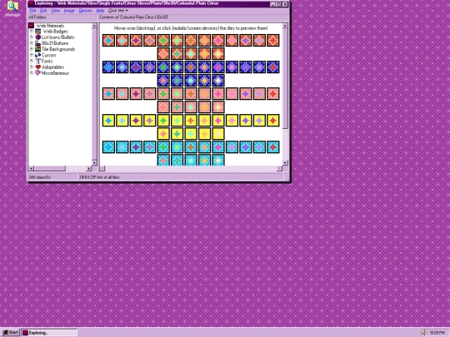Viewport: 450px width, 337px height.
Task: Click the first tile in the full navy blue row
Action: click(x=108, y=67)
